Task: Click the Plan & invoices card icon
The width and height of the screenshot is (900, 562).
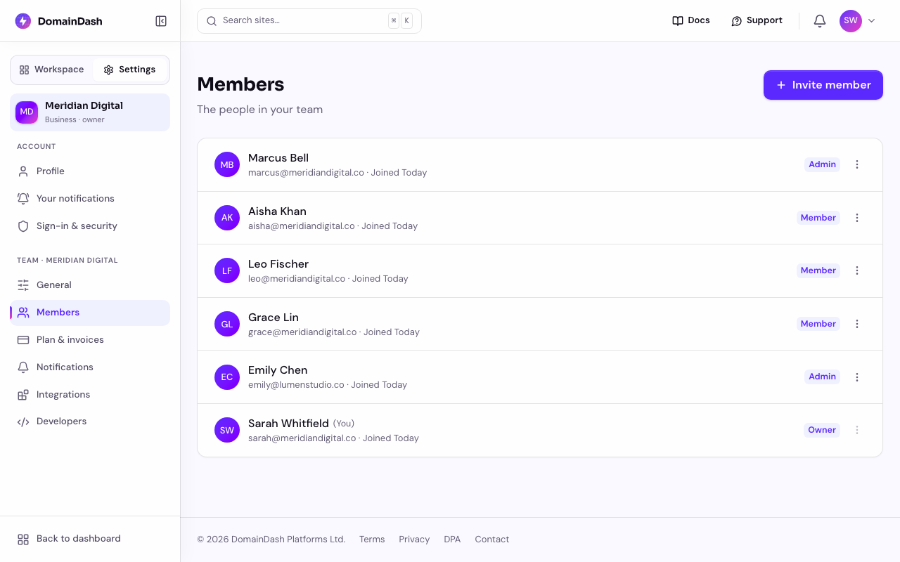Action: point(23,340)
